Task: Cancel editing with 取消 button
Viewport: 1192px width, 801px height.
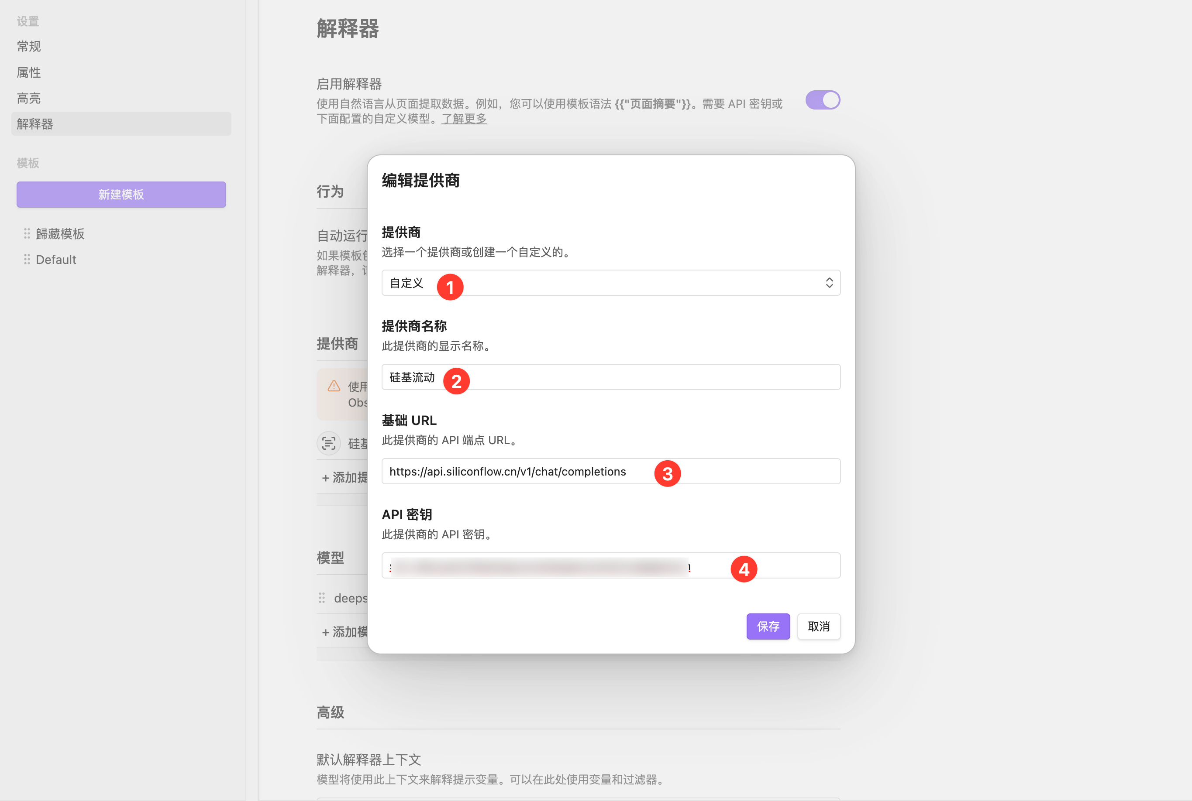Action: [x=818, y=626]
